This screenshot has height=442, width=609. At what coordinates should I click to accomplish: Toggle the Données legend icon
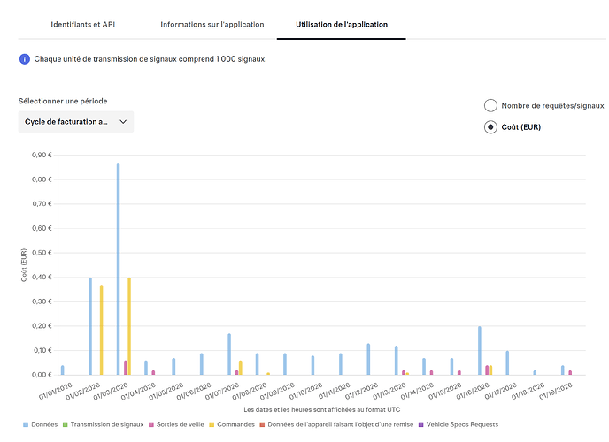pyautogui.click(x=26, y=425)
